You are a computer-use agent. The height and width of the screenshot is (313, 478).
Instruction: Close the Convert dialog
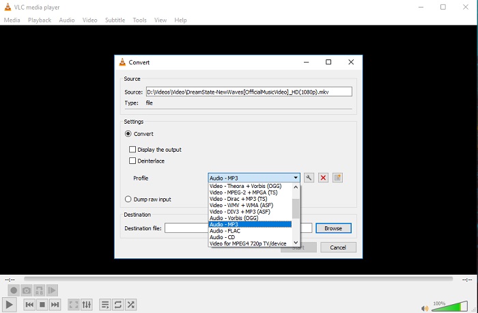tap(351, 62)
